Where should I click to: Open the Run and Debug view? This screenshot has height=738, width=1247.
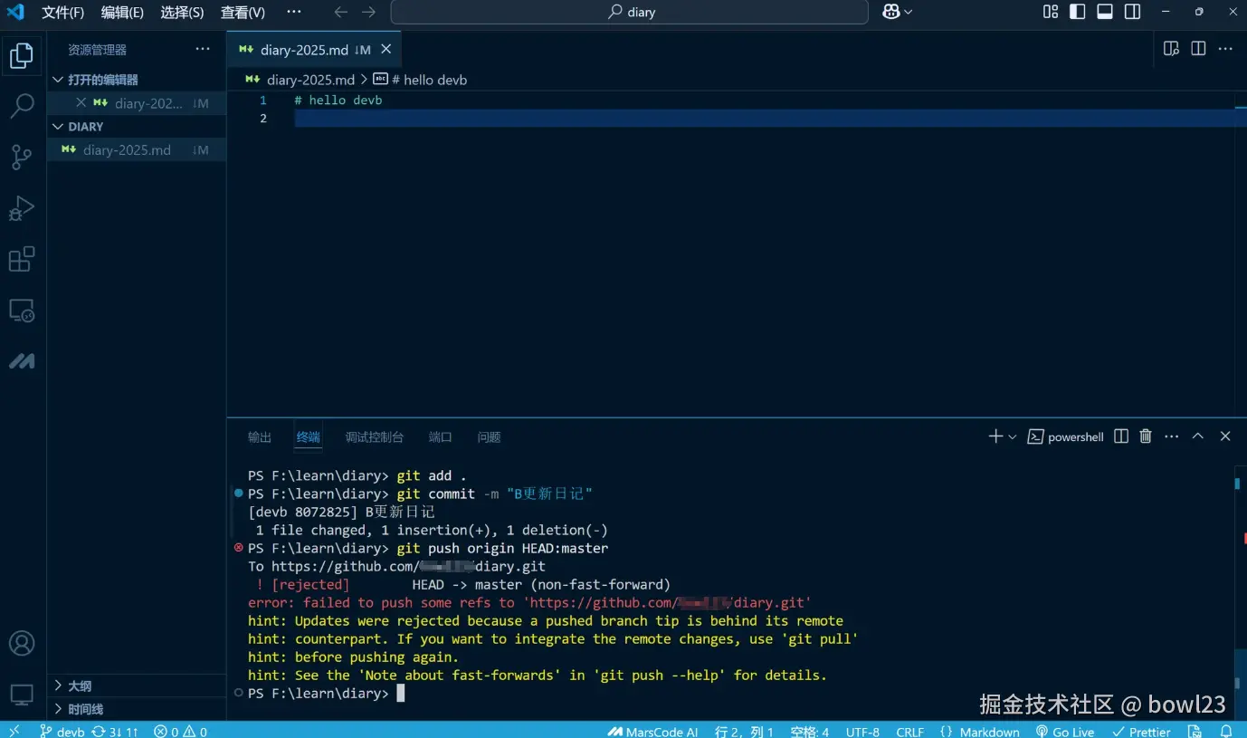point(22,208)
